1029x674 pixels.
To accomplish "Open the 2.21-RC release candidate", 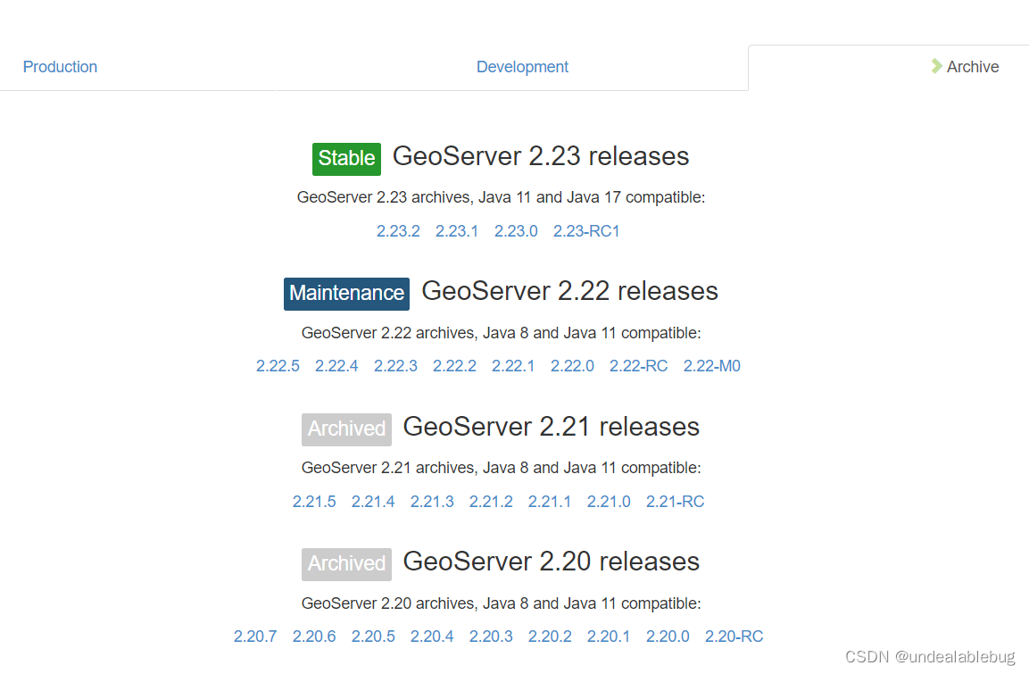I will pyautogui.click(x=675, y=502).
